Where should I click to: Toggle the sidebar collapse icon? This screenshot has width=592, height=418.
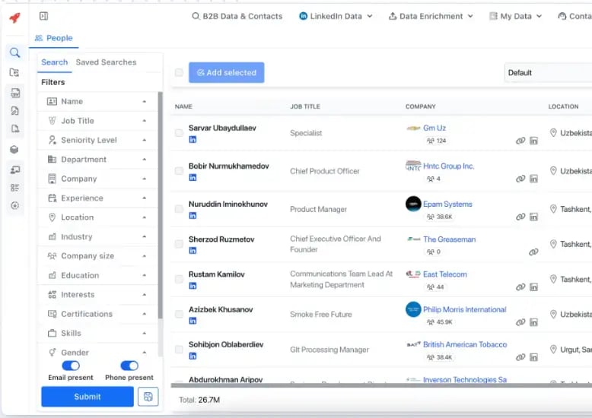[44, 16]
